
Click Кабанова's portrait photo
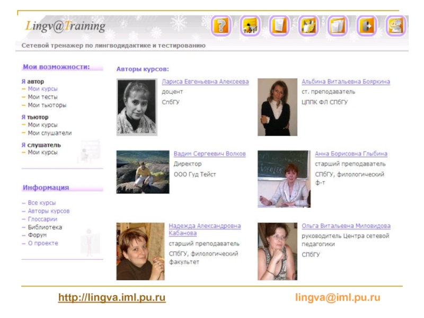[x=140, y=251]
